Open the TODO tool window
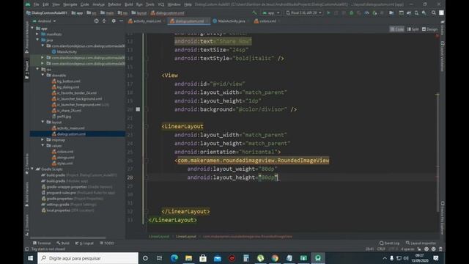Image resolution: width=469 pixels, height=264 pixels. click(x=107, y=243)
